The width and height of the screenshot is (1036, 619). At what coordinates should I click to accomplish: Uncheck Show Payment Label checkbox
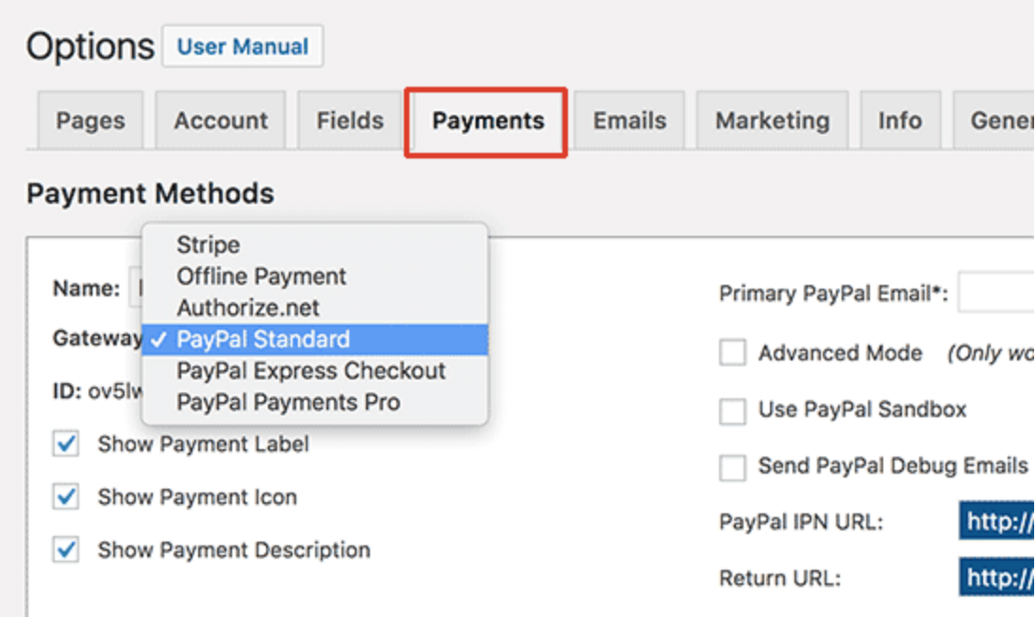pos(66,444)
